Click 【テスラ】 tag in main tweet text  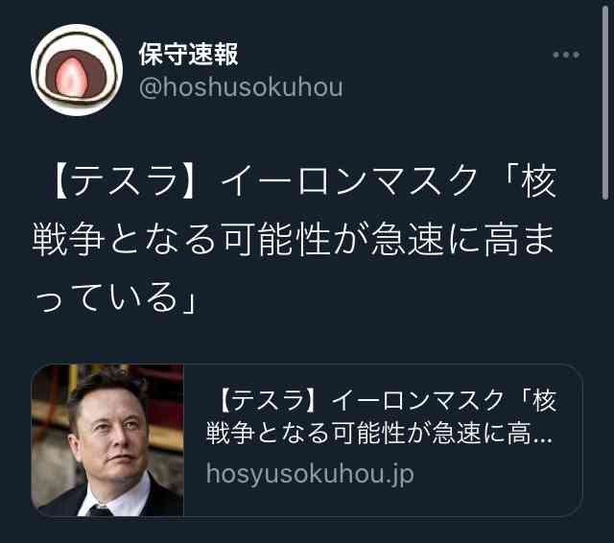pyautogui.click(x=124, y=180)
